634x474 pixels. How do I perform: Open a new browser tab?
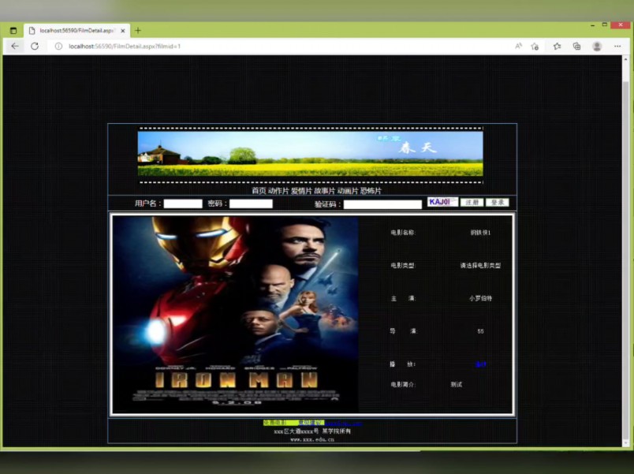coord(138,30)
